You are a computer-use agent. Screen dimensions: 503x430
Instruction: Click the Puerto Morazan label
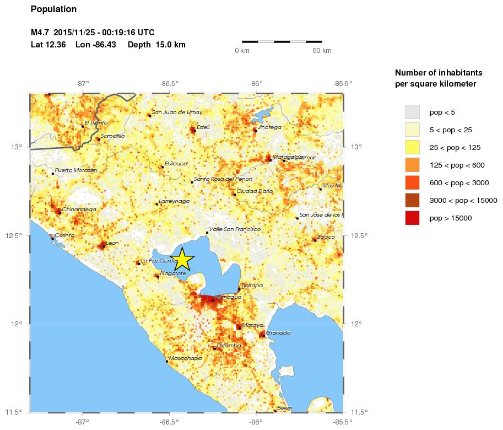pos(75,170)
